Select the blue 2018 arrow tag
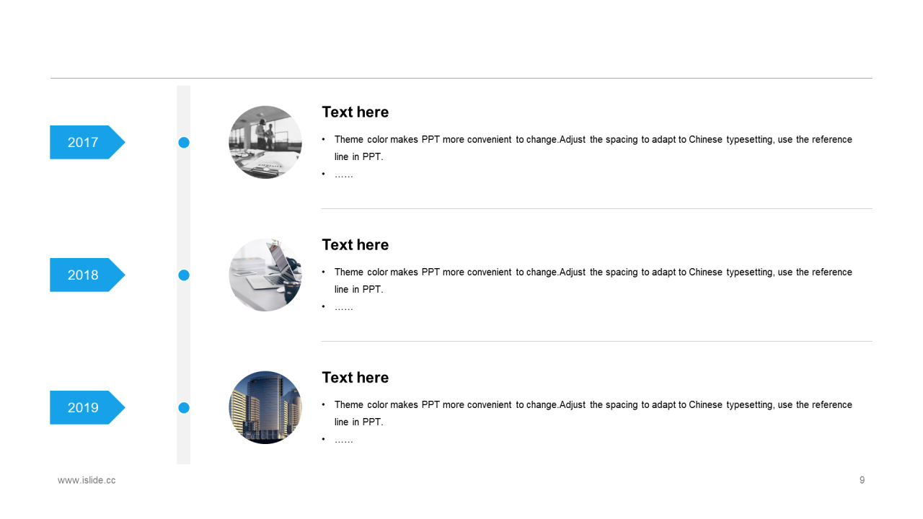This screenshot has width=923, height=519. tap(87, 275)
